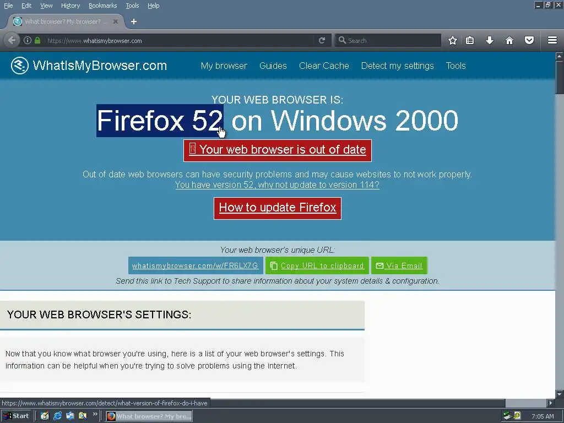564x423 pixels.
Task: Click 'How to update Firefox' button
Action: tap(278, 208)
